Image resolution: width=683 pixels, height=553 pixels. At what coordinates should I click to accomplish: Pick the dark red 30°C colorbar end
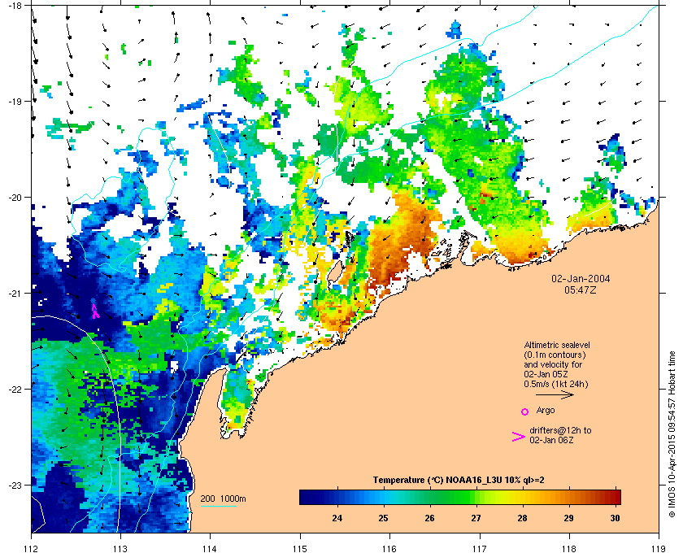(x=615, y=497)
